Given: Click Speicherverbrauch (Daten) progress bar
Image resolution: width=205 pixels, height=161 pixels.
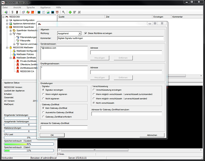Looking at the screenshot, I should point(29,151).
